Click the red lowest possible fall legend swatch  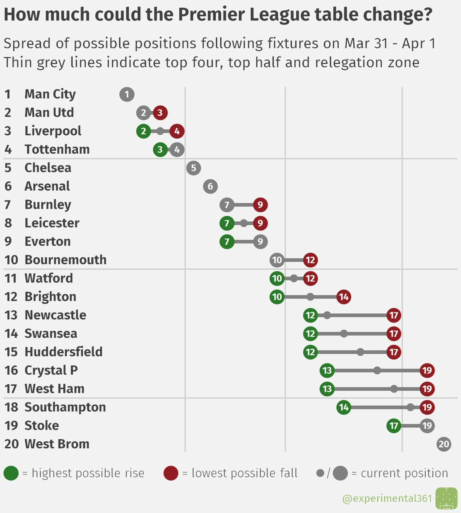[171, 473]
